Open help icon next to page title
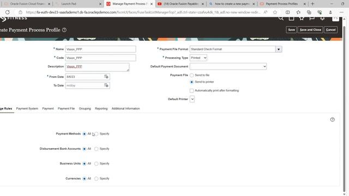Image resolution: width=349 pixels, height=196 pixels. (x=64, y=30)
